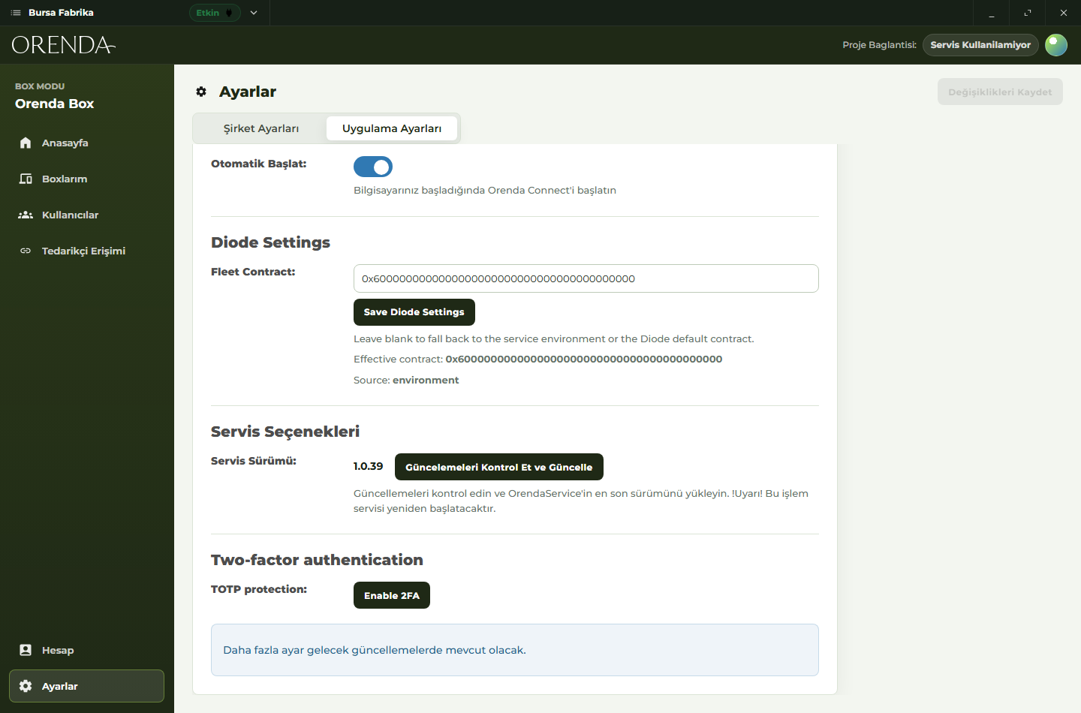
Task: Click the Bilgisayarınız başladığında description text
Action: [485, 191]
